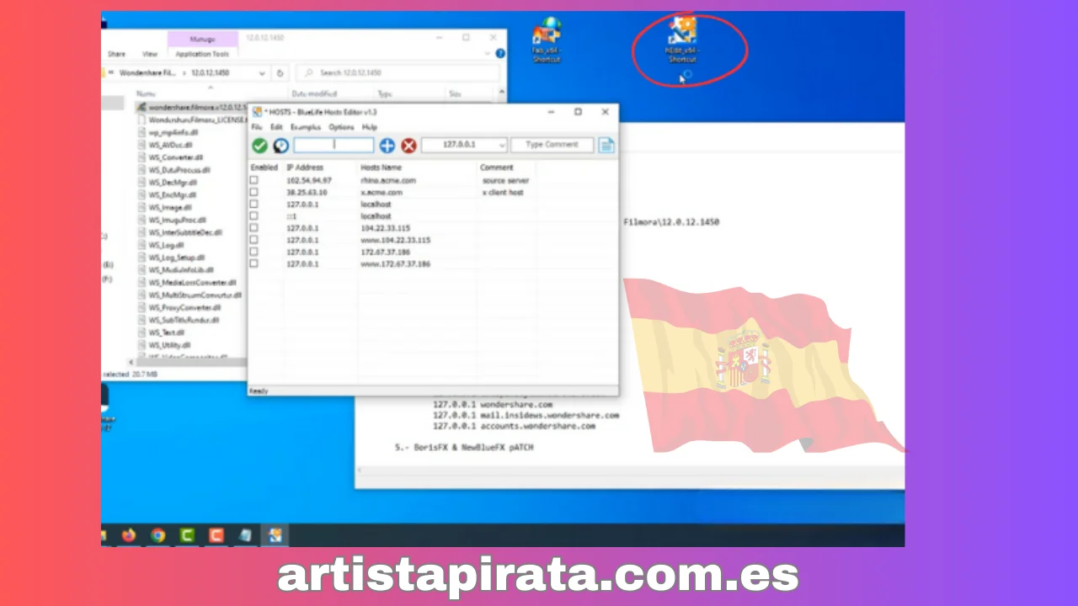Open the 127.0.0.1 IP address dropdown

click(x=501, y=146)
